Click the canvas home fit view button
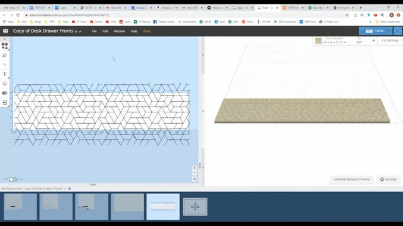Screen dimensions: 403x226 (195, 179)
